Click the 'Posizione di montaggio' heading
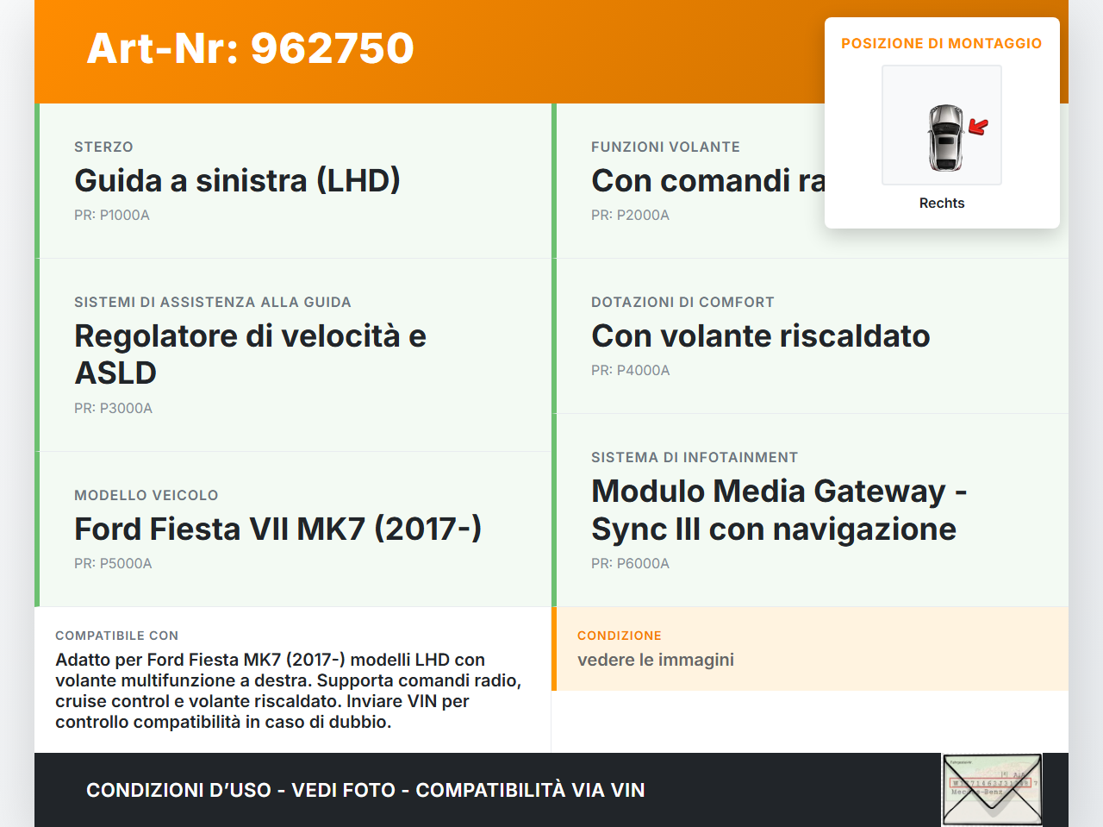Image resolution: width=1103 pixels, height=827 pixels. pyautogui.click(x=941, y=43)
